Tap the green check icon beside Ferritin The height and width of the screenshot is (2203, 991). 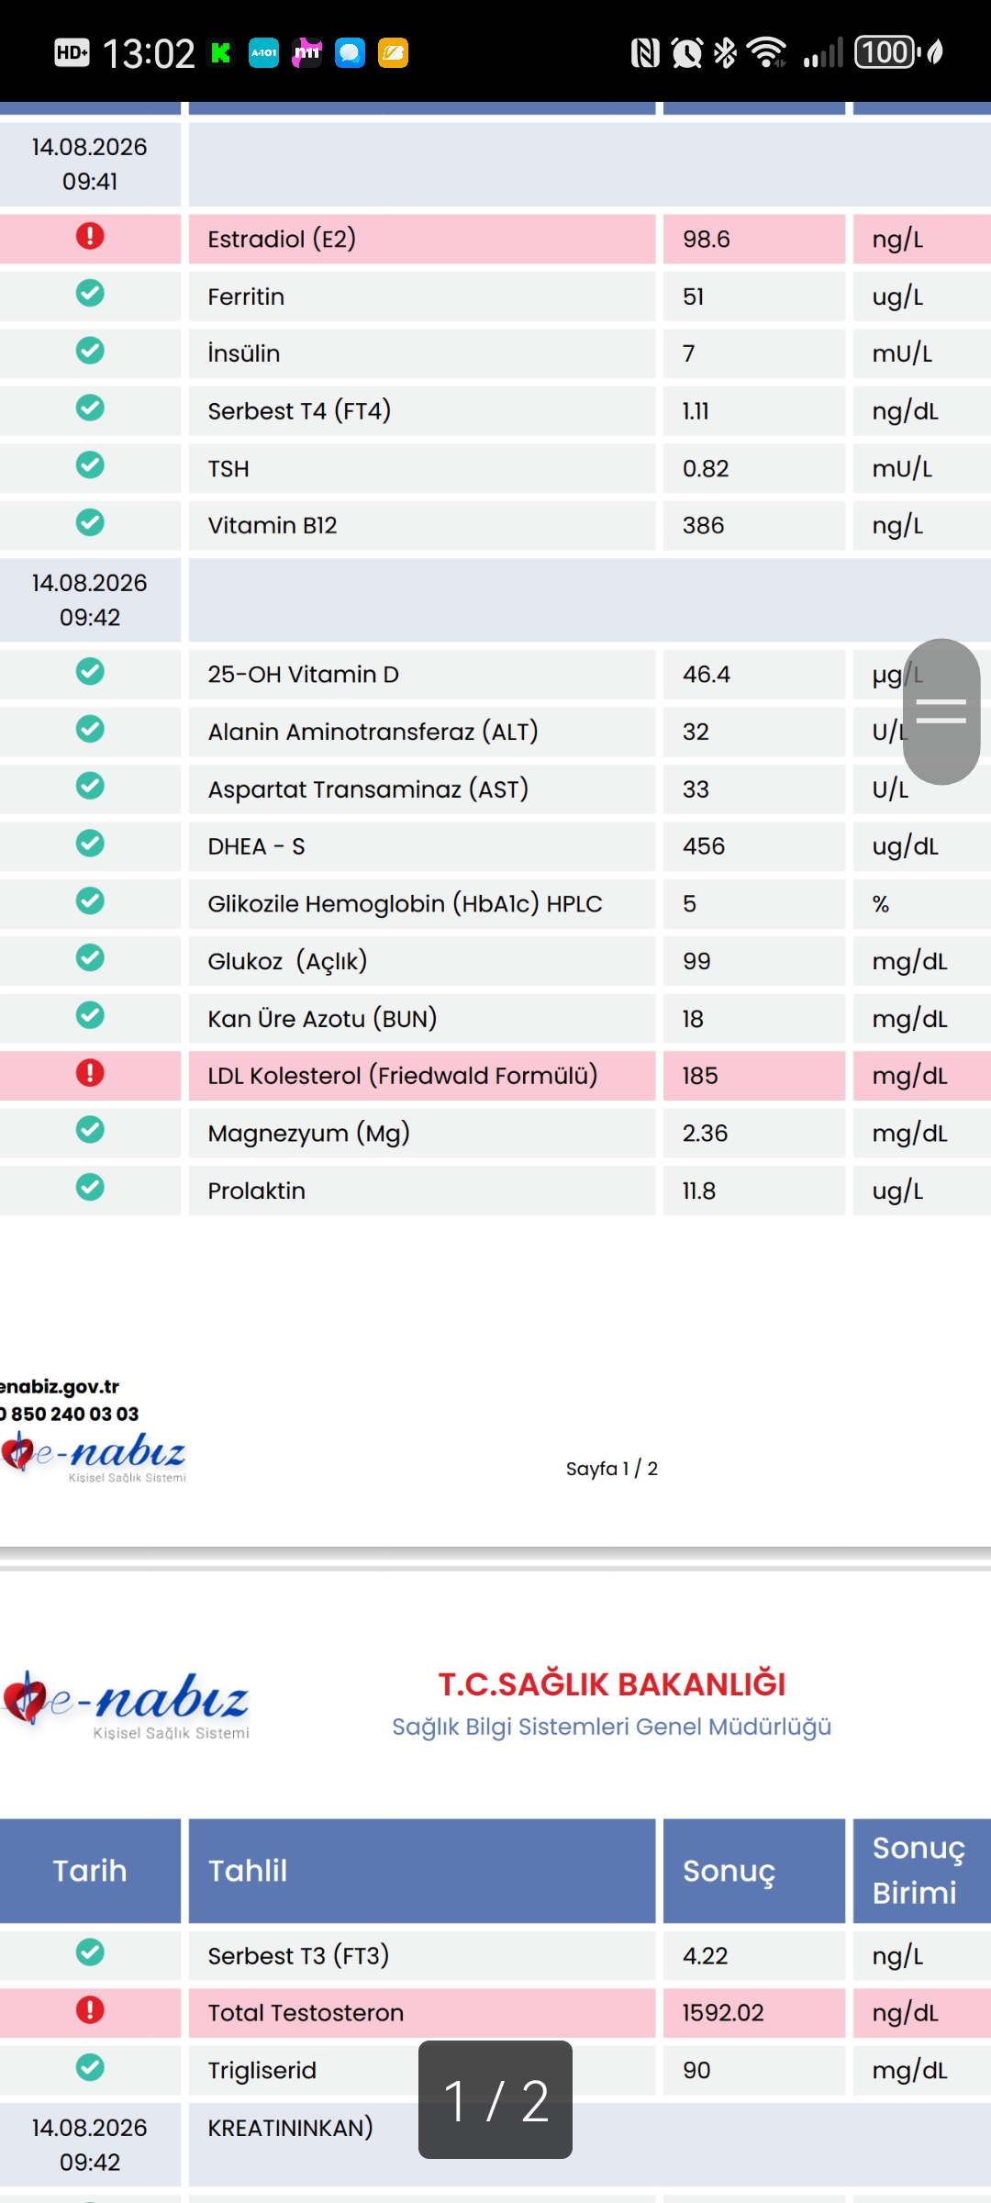coord(90,294)
